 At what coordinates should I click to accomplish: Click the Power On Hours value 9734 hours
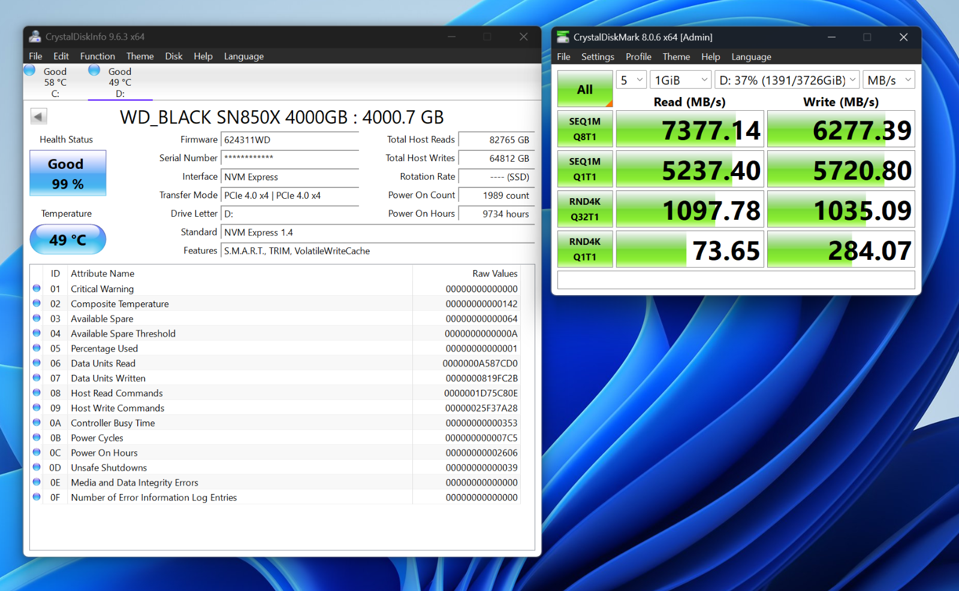point(496,214)
